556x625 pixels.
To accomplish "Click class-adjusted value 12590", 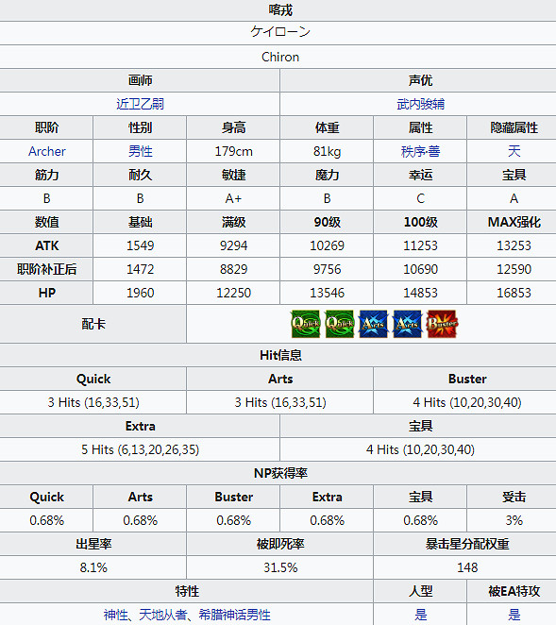I will click(514, 269).
